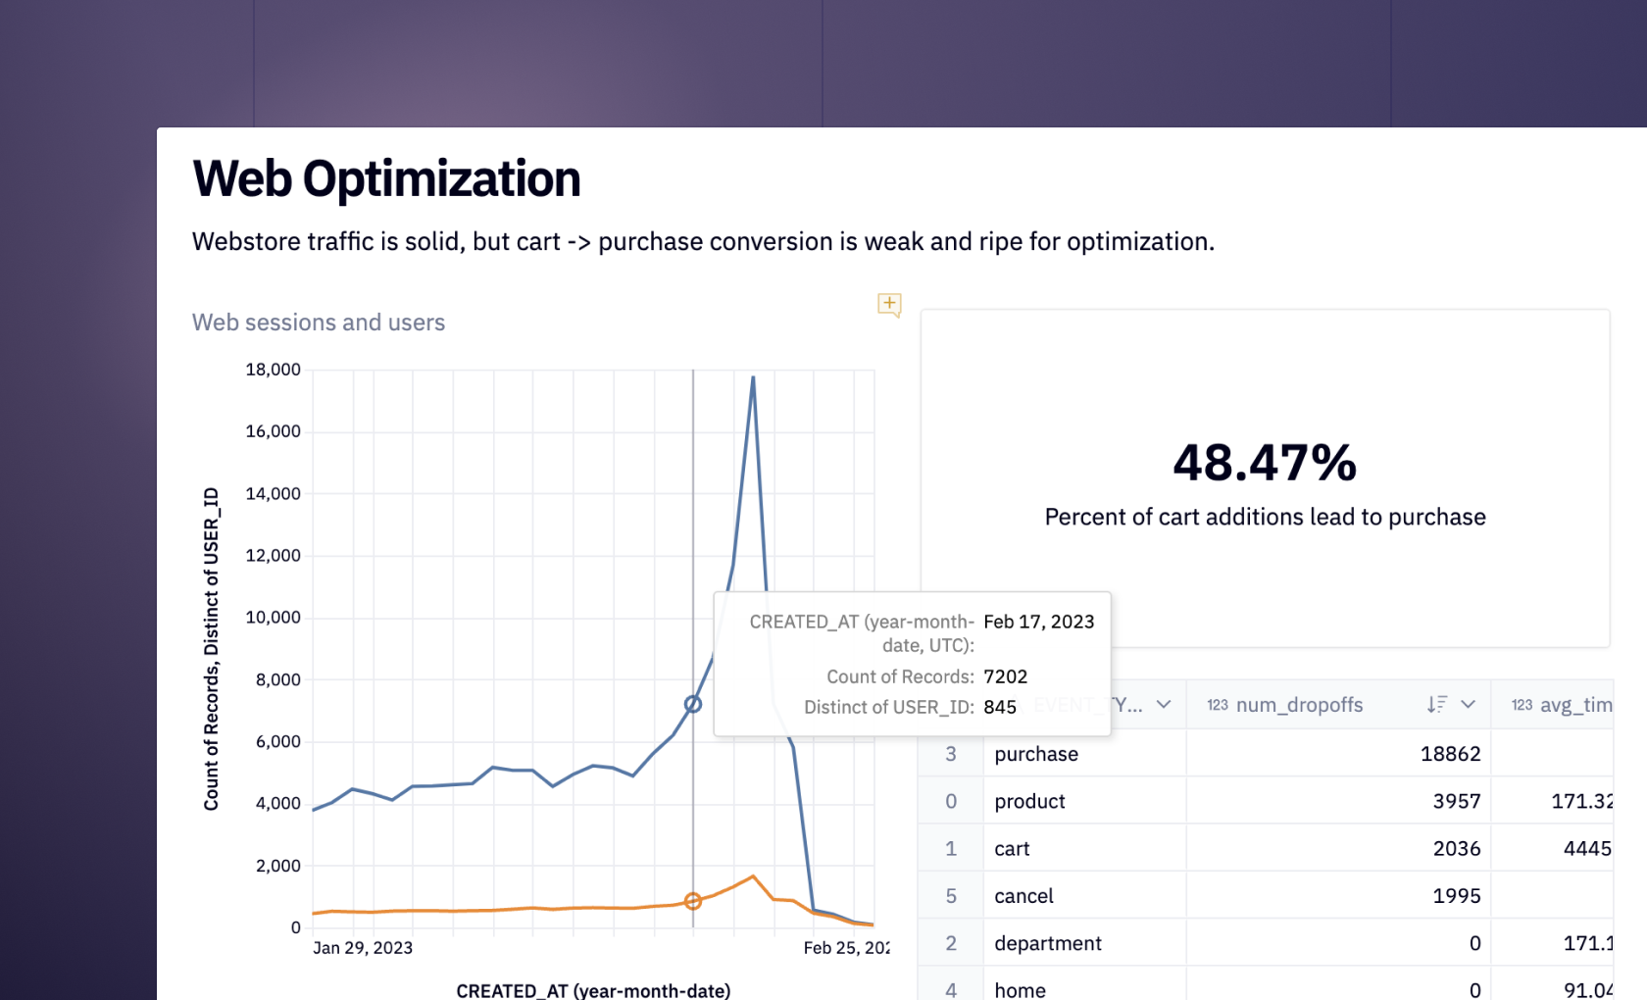Click the webstore traffic summary sentence
1647x1000 pixels.
[703, 241]
